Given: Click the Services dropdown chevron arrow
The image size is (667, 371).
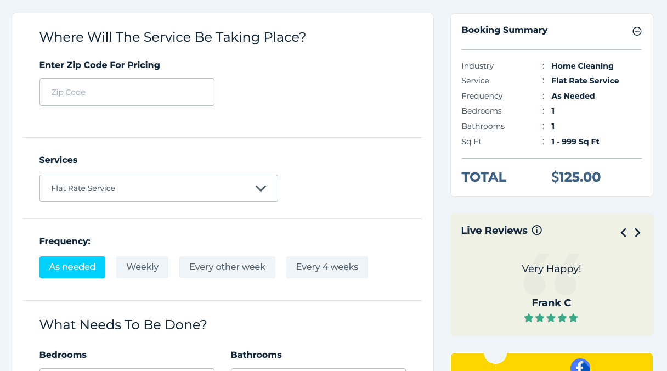Looking at the screenshot, I should point(261,188).
